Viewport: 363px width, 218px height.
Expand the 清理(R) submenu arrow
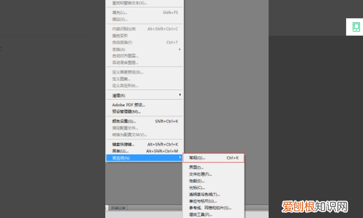(x=180, y=94)
